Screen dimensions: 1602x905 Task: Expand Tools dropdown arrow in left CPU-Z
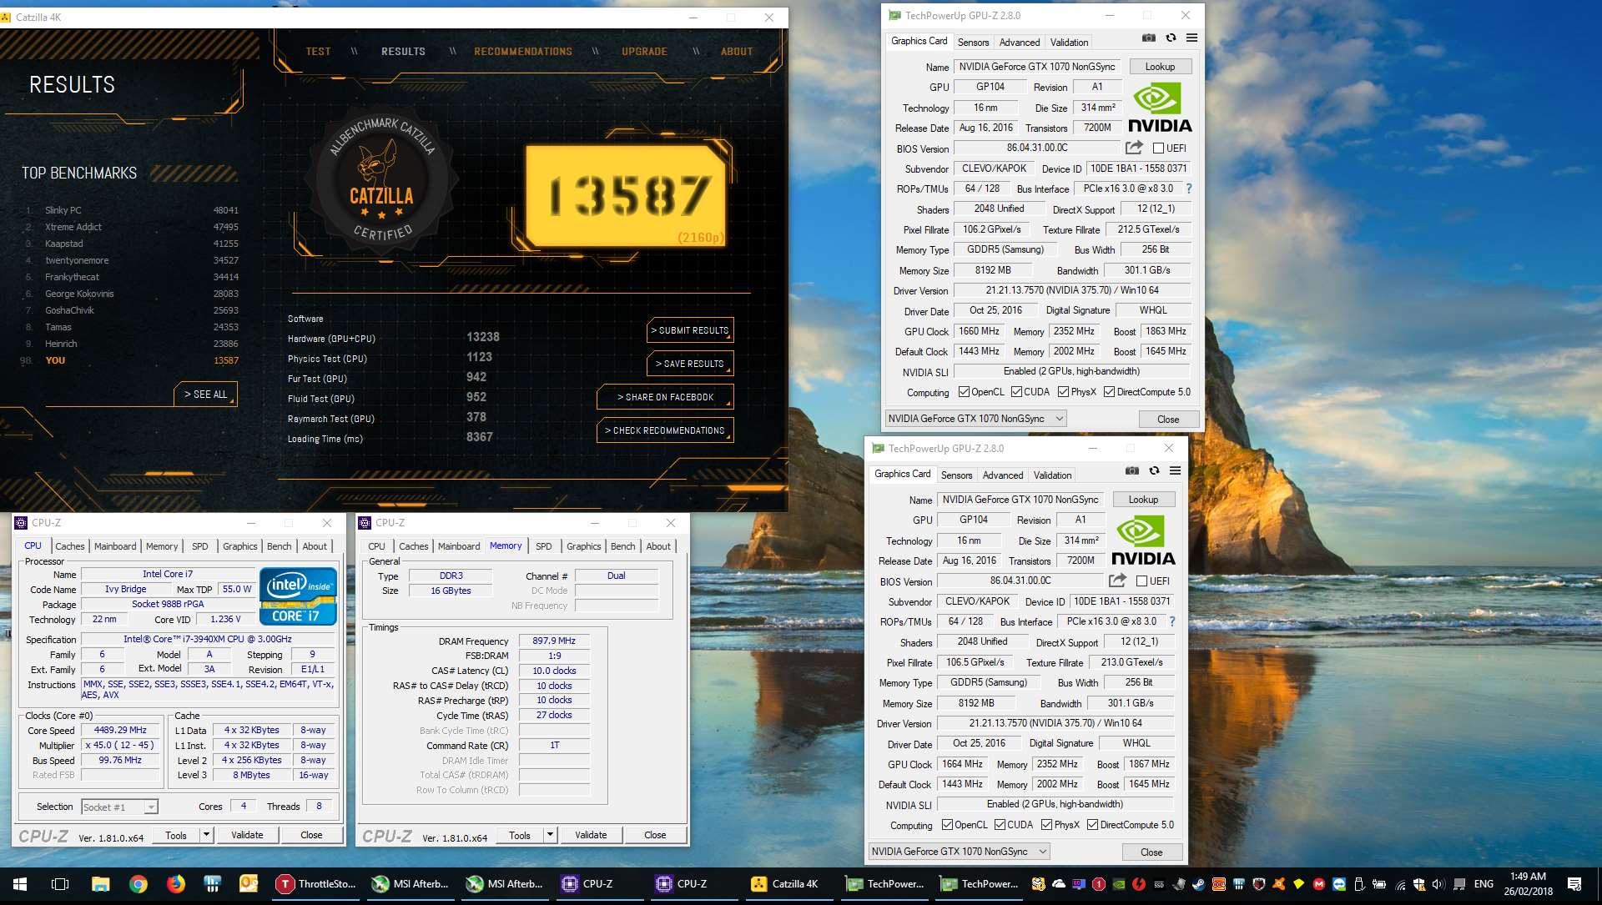coord(206,835)
